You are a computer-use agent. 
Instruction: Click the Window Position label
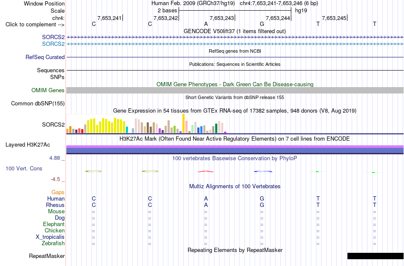point(44,3)
